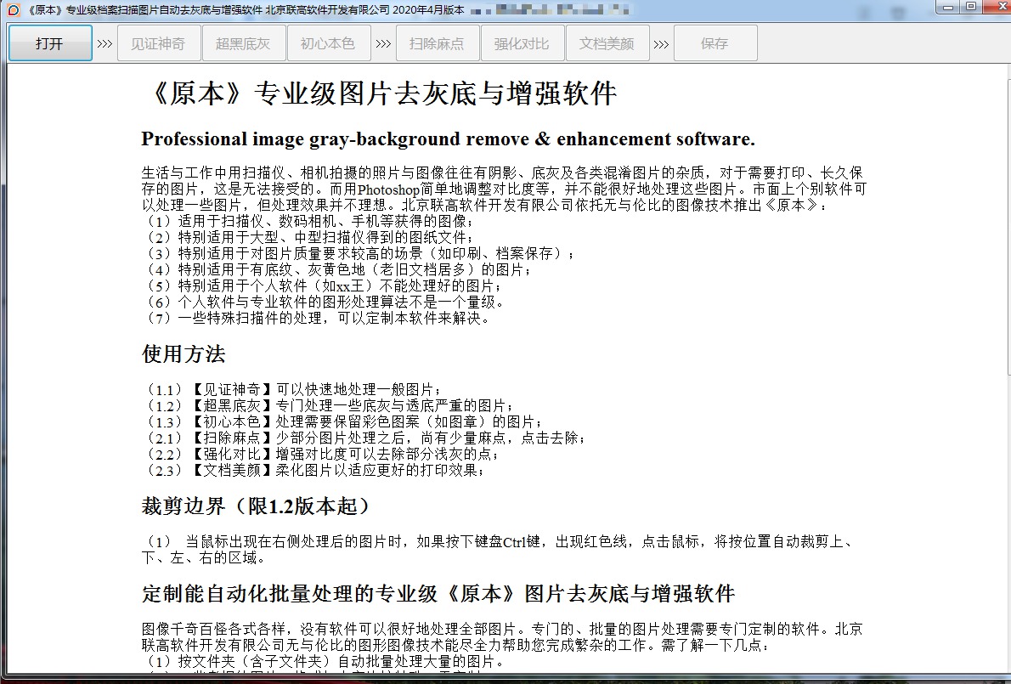Click the app icon in the title bar
Screen dimensions: 1011x684
(14, 9)
